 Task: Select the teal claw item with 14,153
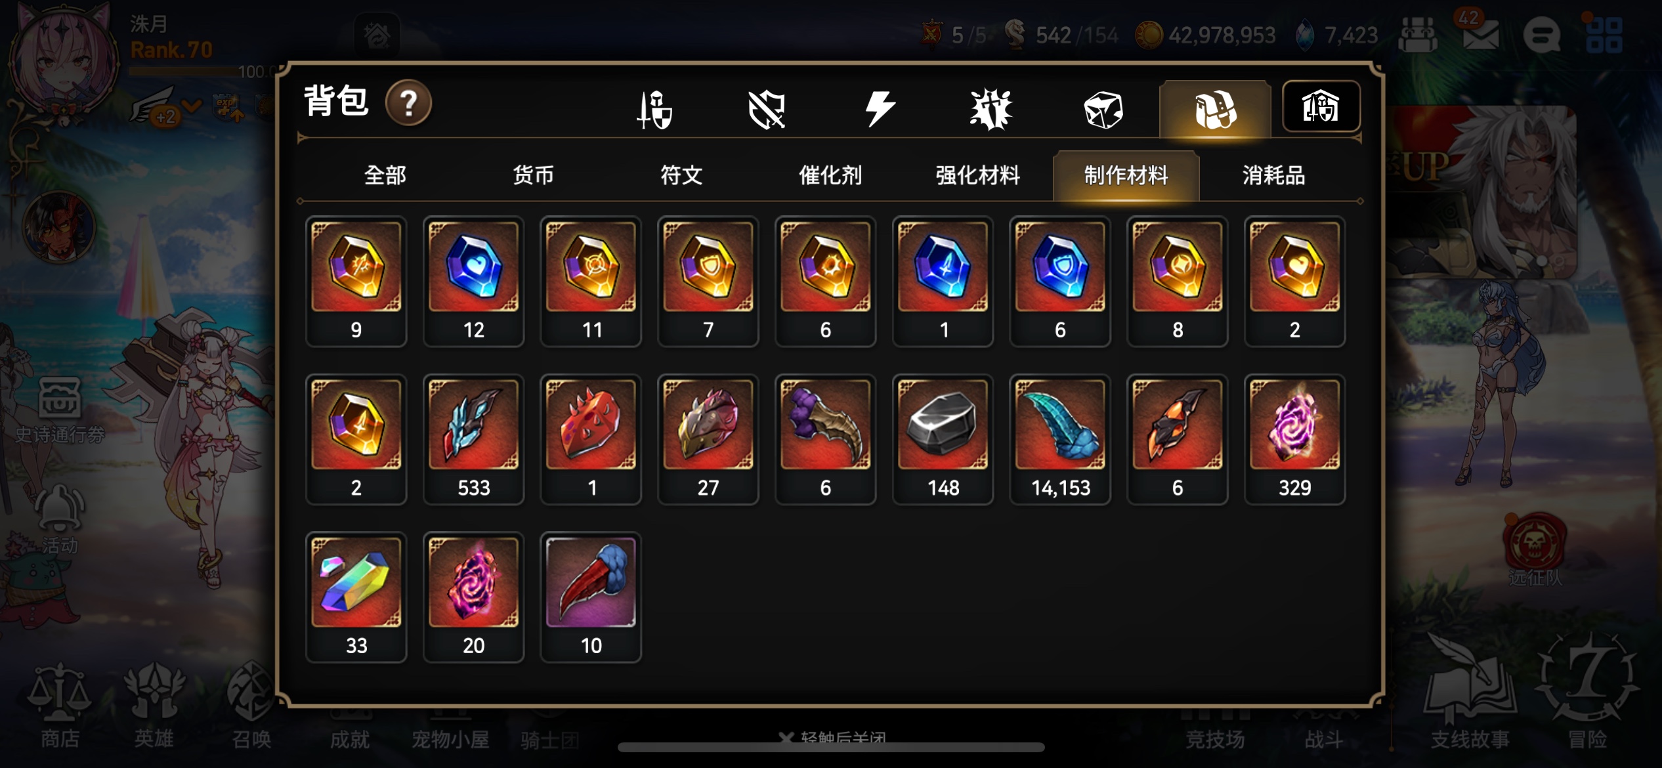point(1060,440)
